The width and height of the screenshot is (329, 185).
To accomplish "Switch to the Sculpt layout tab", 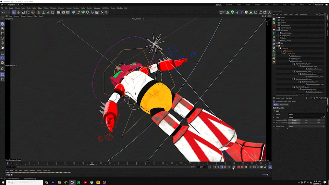I will 248,4.
